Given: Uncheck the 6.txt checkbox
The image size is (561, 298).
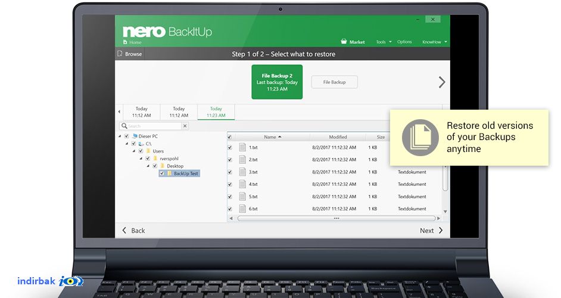Looking at the screenshot, I should tap(230, 209).
